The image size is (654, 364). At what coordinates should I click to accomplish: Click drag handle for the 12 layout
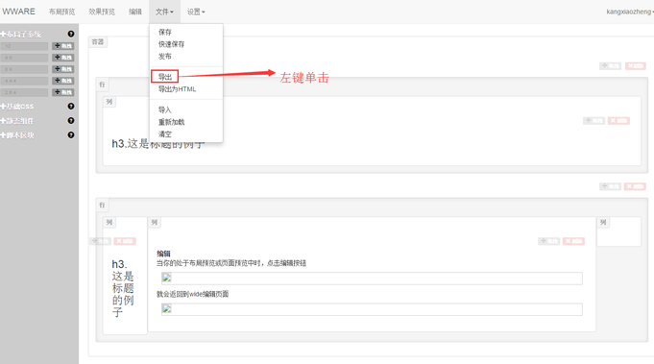(63, 46)
